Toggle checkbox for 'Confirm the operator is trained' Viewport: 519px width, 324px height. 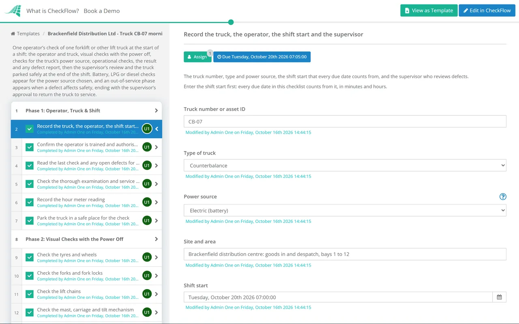[x=30, y=147]
